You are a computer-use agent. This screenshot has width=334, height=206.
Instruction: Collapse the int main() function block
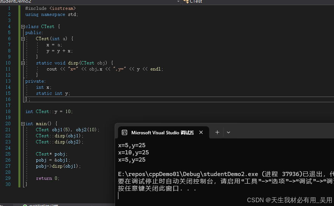(x=23, y=124)
